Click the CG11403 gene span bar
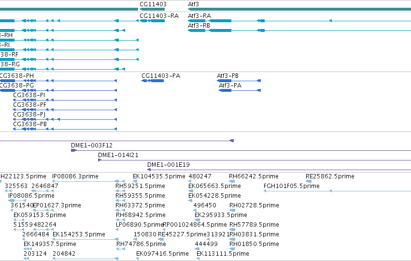The image size is (411, 261). click(152, 9)
